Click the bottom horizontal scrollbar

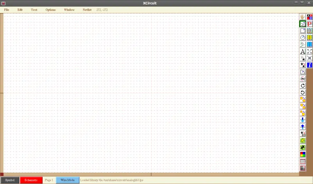tap(151, 174)
